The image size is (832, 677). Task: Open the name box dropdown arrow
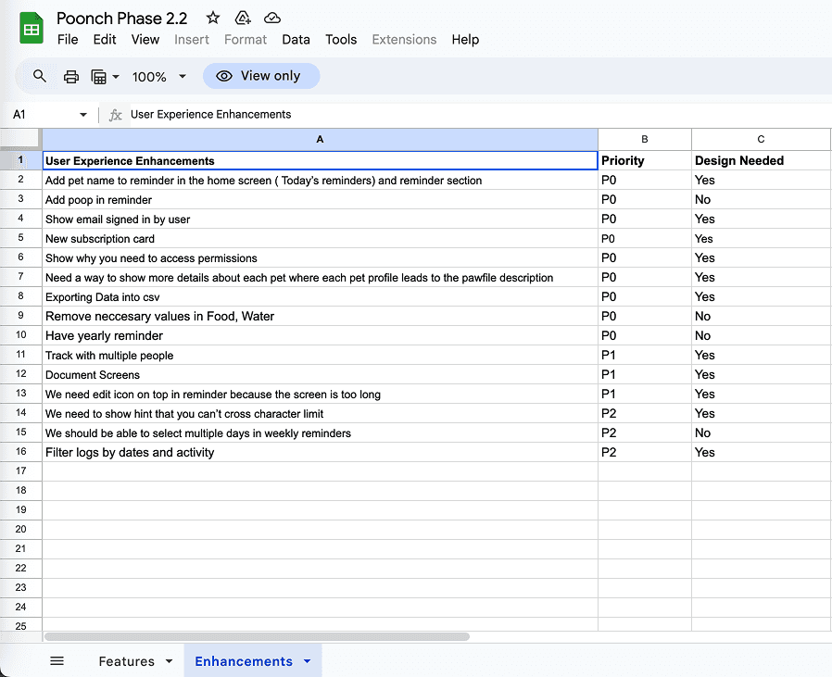click(83, 115)
